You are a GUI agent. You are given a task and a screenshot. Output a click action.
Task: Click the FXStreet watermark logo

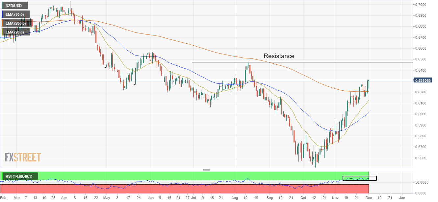pos(23,157)
